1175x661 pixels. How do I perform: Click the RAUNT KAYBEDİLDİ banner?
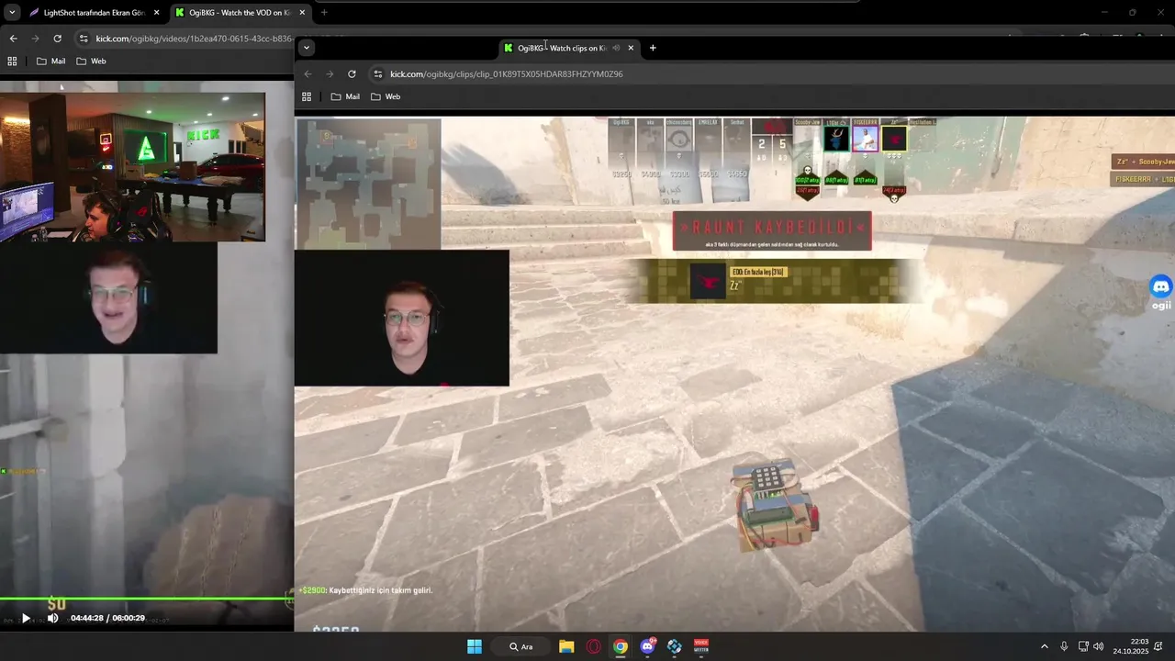[x=772, y=230]
